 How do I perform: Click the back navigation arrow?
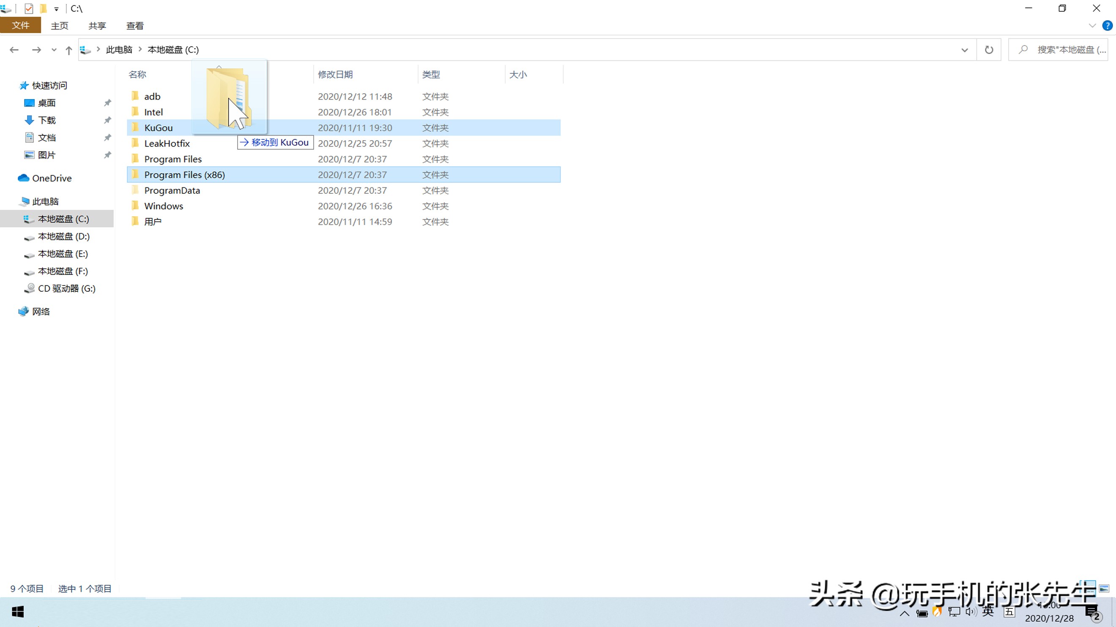(14, 49)
